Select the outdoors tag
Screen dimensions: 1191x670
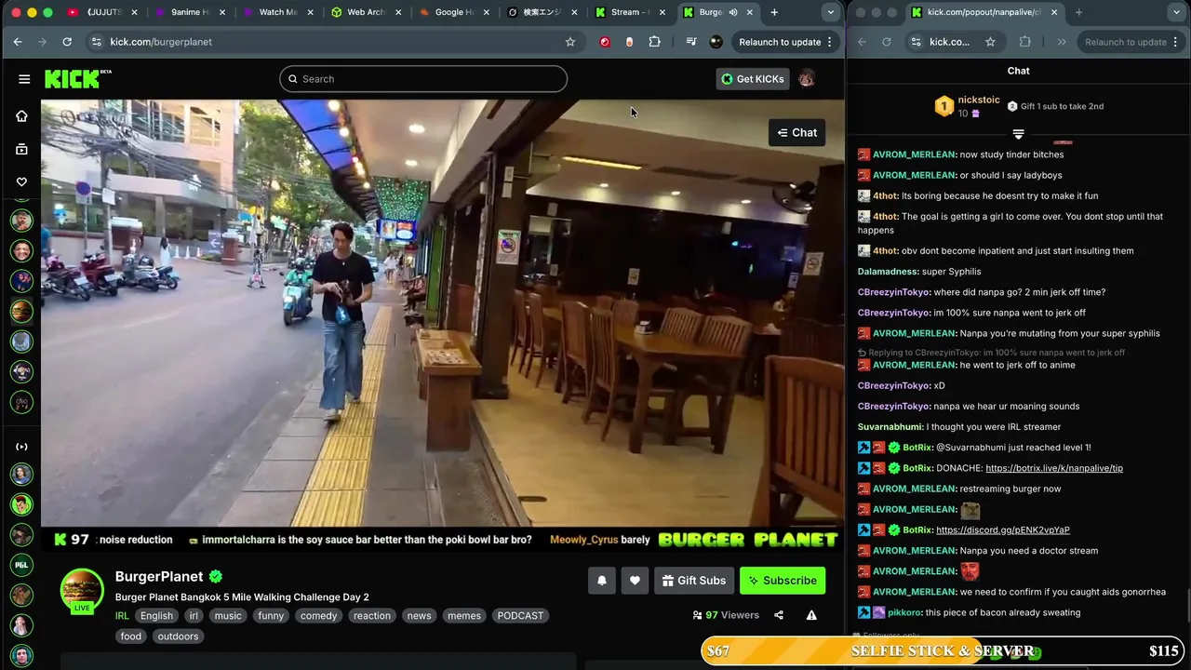(178, 636)
